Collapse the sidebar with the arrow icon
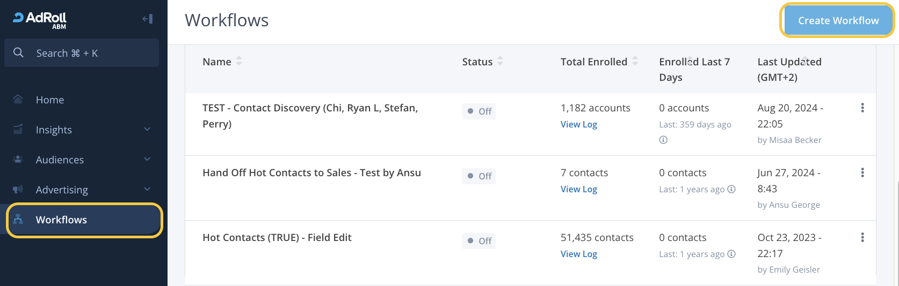This screenshot has width=899, height=286. pos(147,19)
